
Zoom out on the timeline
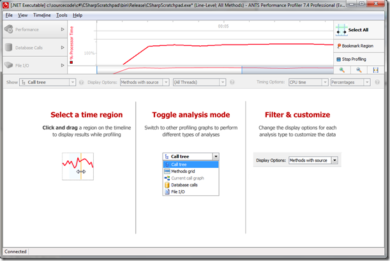click(359, 70)
